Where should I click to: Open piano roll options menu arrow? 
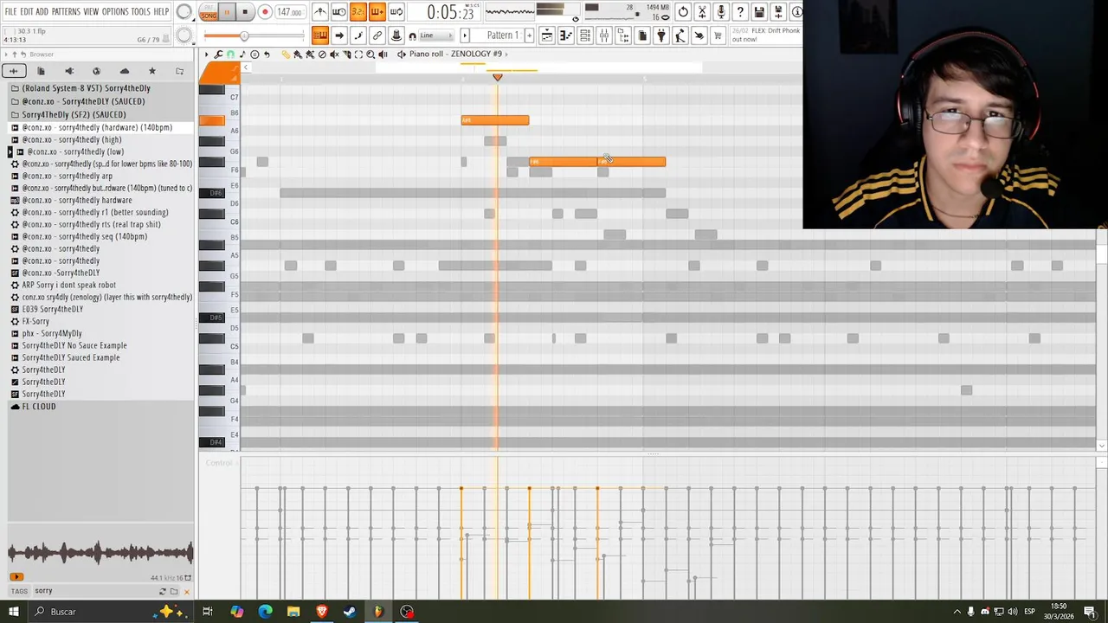206,54
